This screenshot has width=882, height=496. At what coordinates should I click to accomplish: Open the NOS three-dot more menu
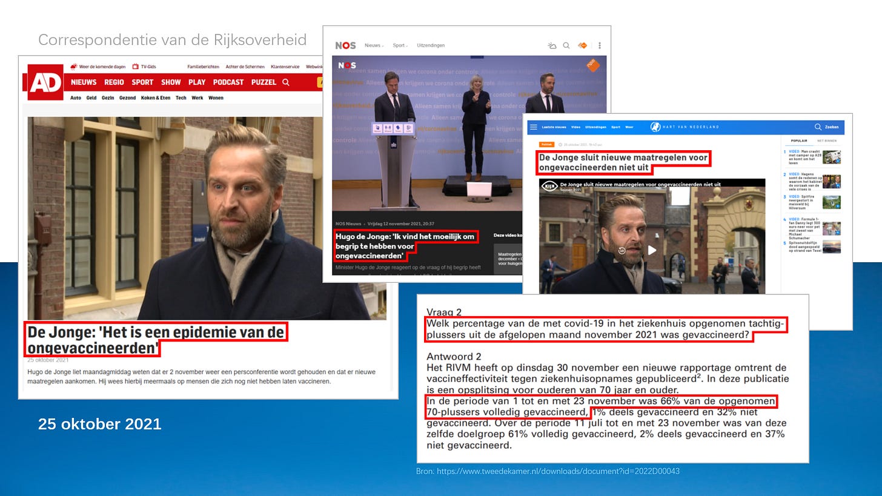(x=600, y=45)
